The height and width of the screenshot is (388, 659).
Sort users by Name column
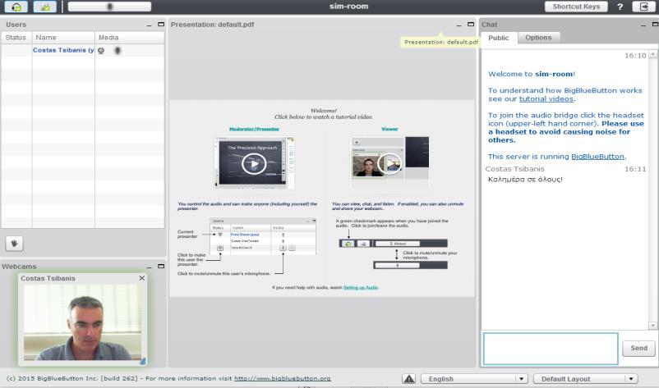63,38
